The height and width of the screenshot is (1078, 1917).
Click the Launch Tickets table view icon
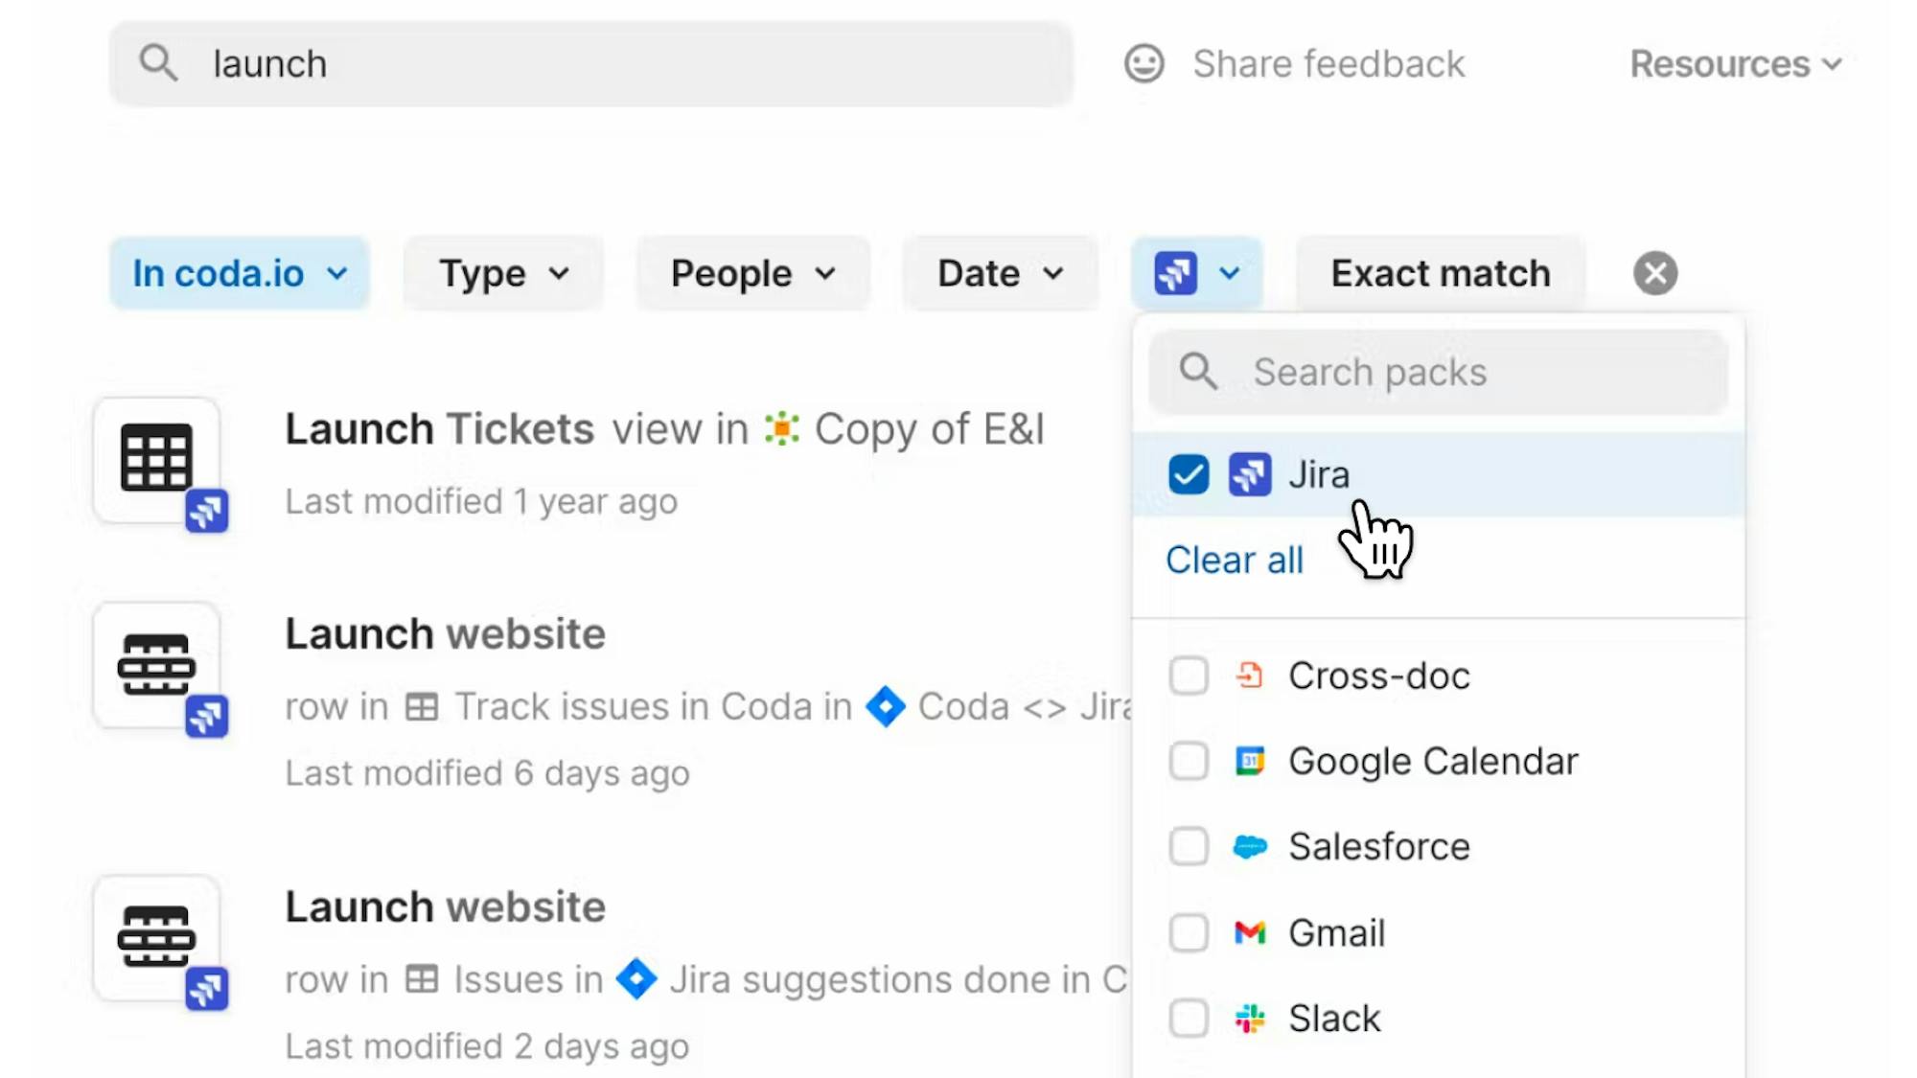[157, 458]
